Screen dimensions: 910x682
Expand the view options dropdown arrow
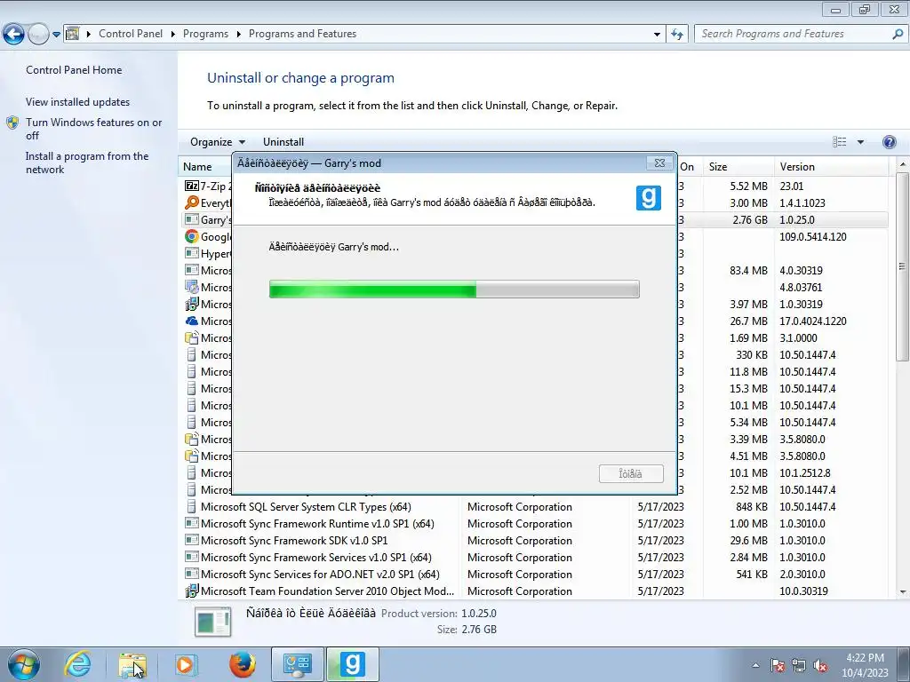(x=860, y=142)
